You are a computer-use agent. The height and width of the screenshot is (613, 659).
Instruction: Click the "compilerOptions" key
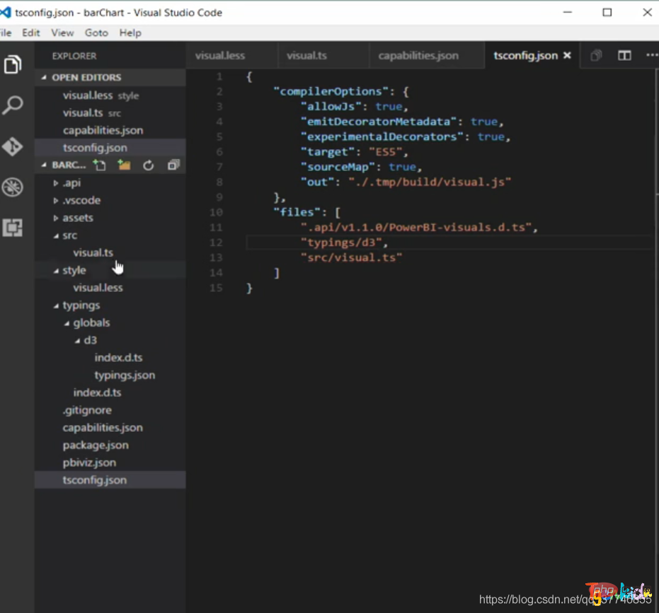[331, 91]
